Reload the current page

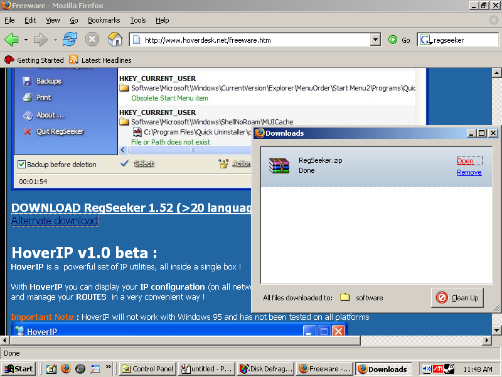tap(69, 40)
